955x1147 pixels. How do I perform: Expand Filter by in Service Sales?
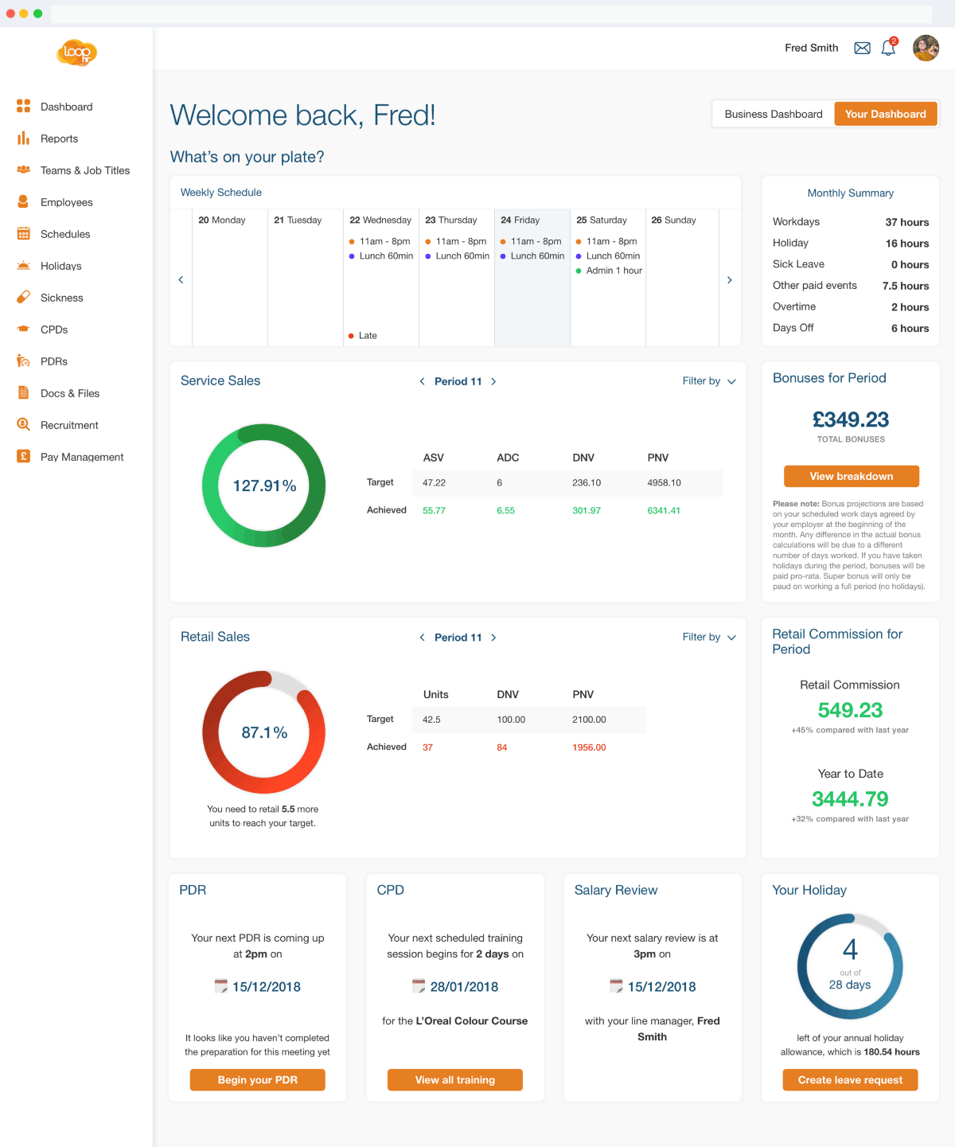point(708,381)
